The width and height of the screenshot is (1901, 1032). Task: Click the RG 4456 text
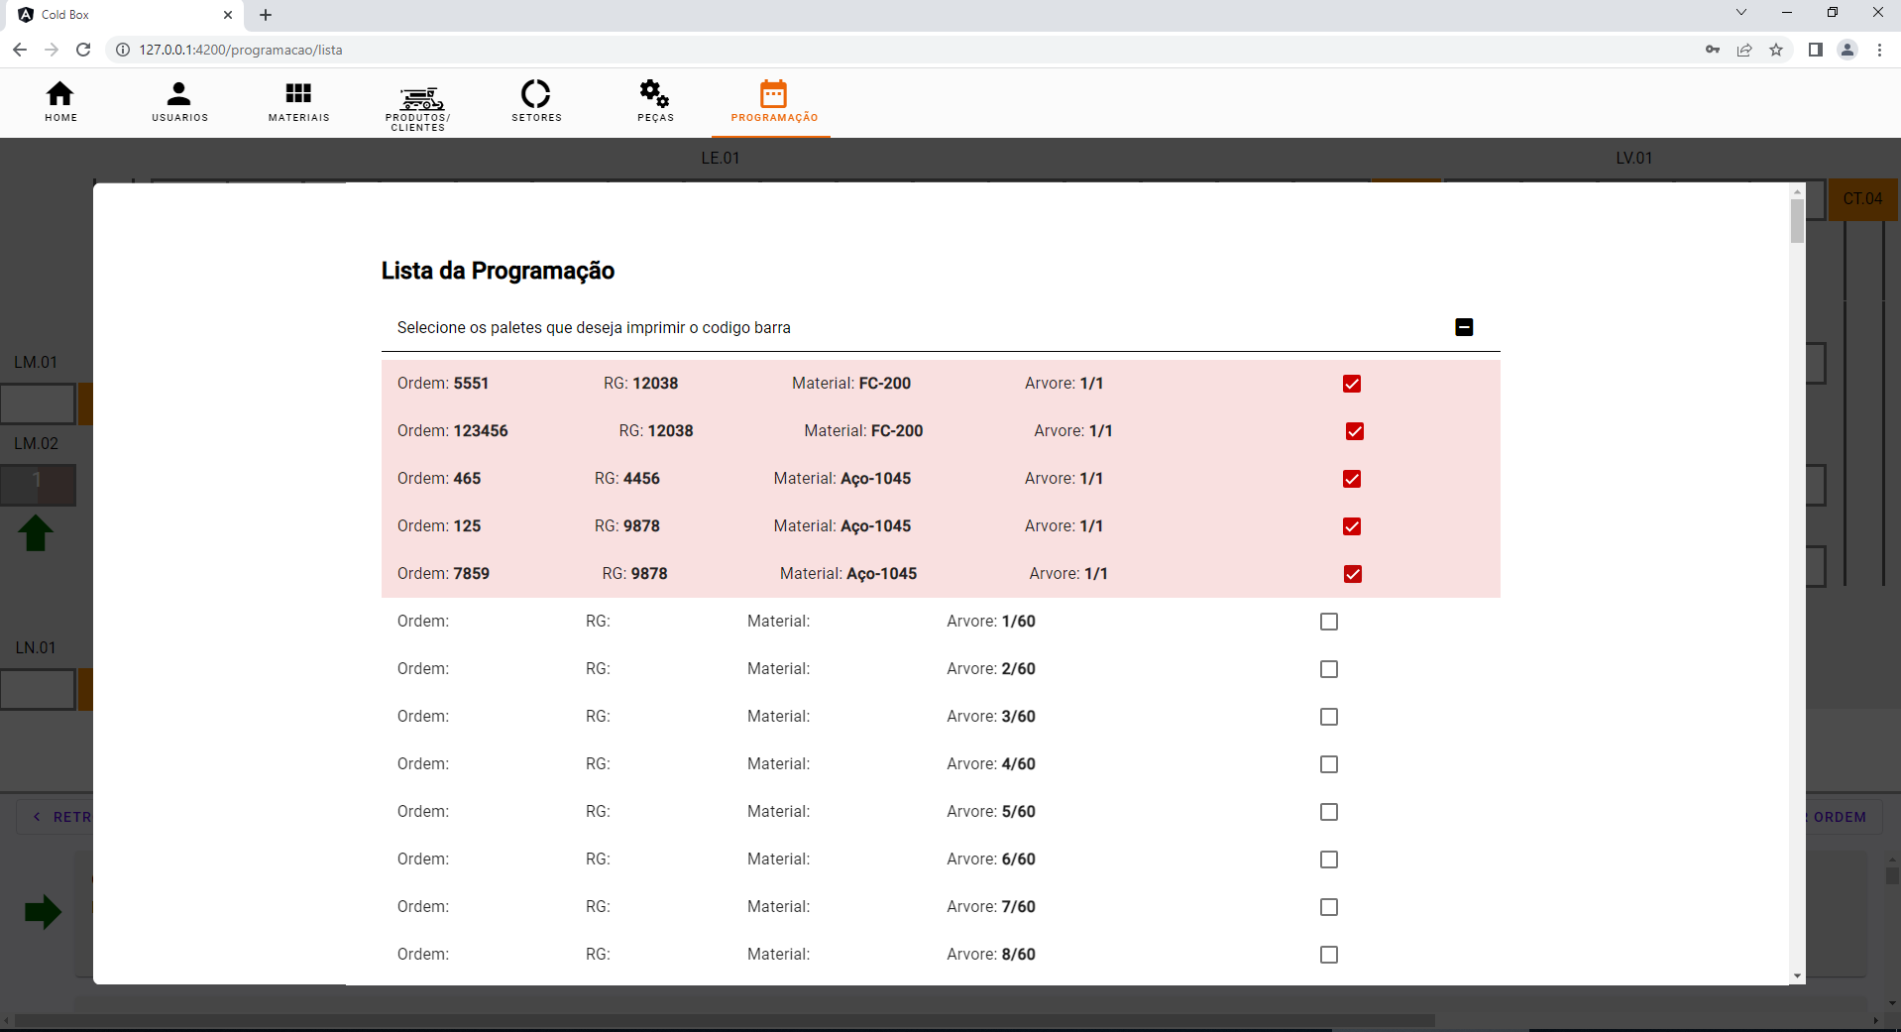[627, 479]
